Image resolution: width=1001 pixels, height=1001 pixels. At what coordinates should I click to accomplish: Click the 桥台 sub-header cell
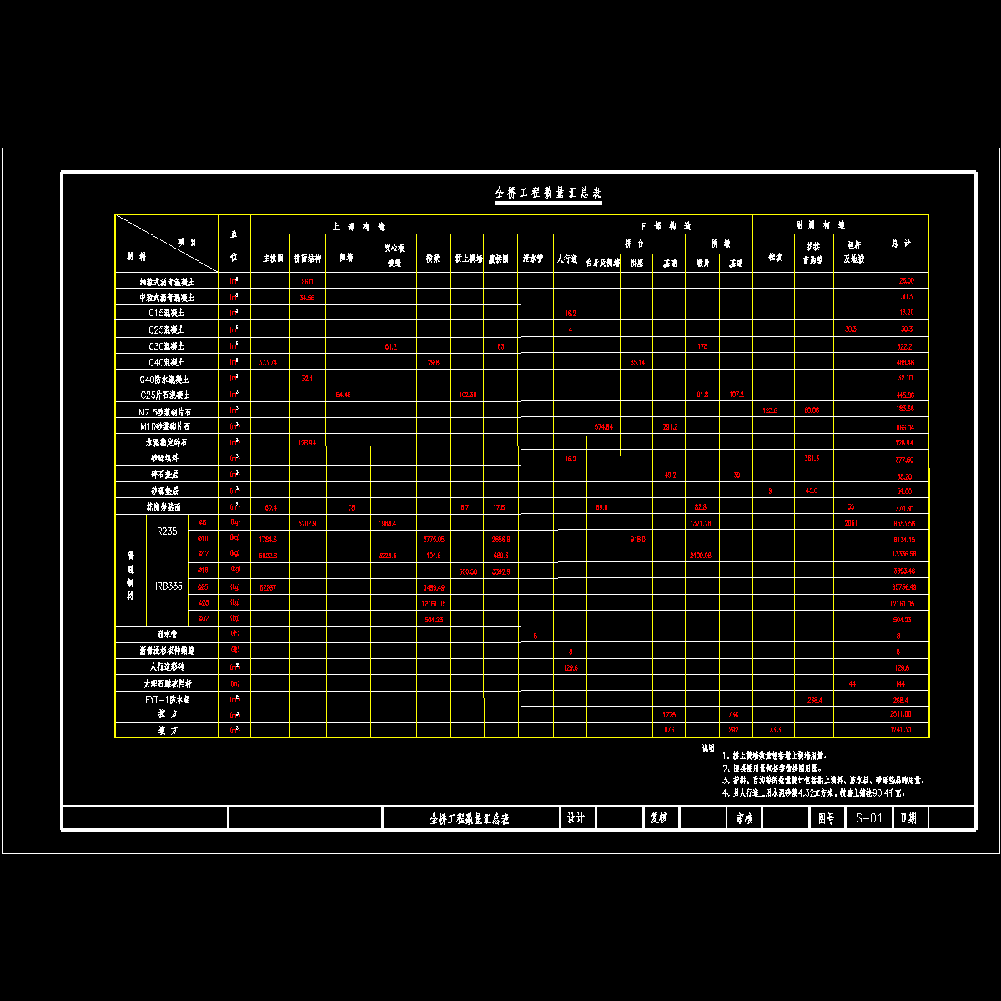point(635,244)
